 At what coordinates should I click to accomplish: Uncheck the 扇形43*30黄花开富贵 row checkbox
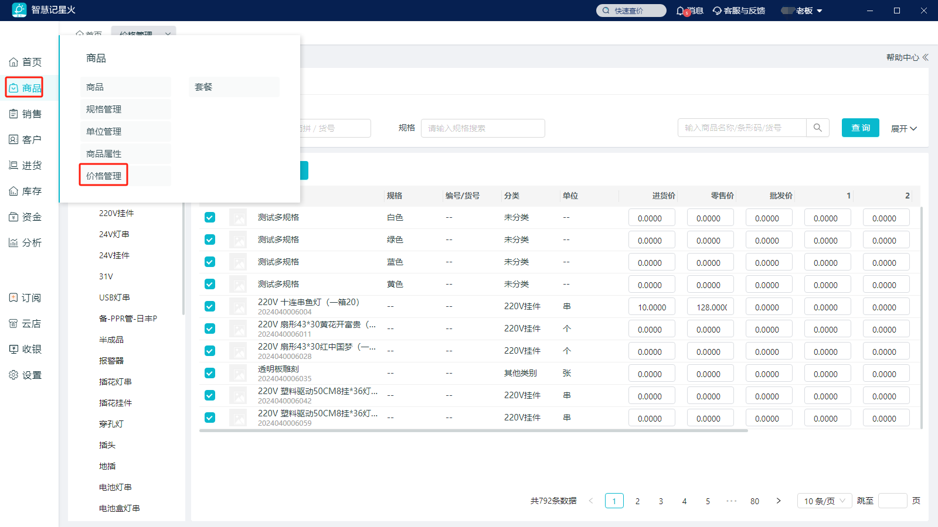click(x=210, y=328)
